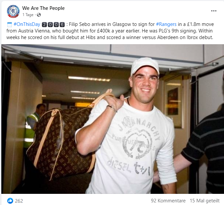
Task: Open the three-dot post options menu
Action: click(x=214, y=11)
